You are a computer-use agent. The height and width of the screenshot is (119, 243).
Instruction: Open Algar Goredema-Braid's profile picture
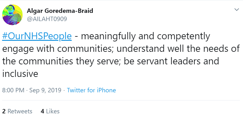(x=12, y=15)
